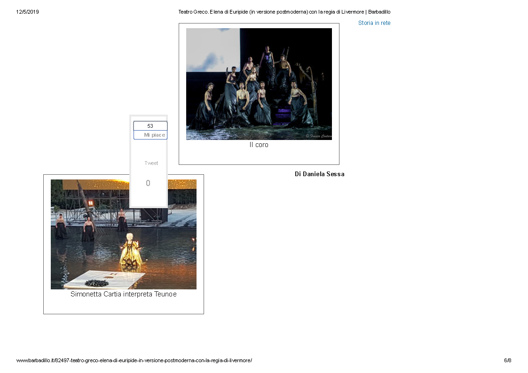528x373 pixels.
Task: Click the page number 6/8
Action: [507, 360]
